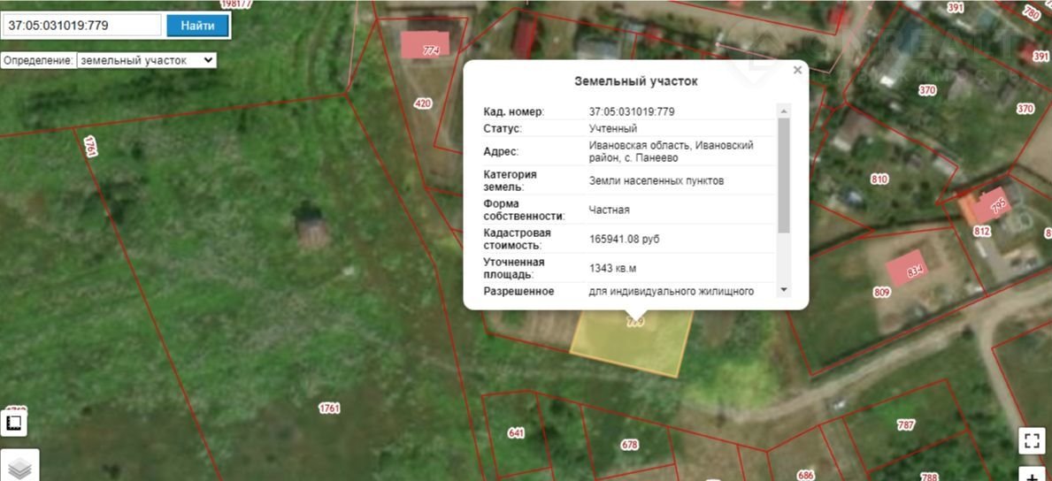Image resolution: width=1052 pixels, height=481 pixels.
Task: Click the pink building 774
Action: [425, 44]
